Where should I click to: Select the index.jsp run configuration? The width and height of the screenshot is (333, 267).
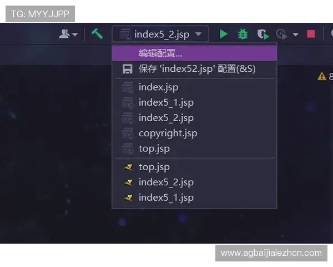[158, 87]
